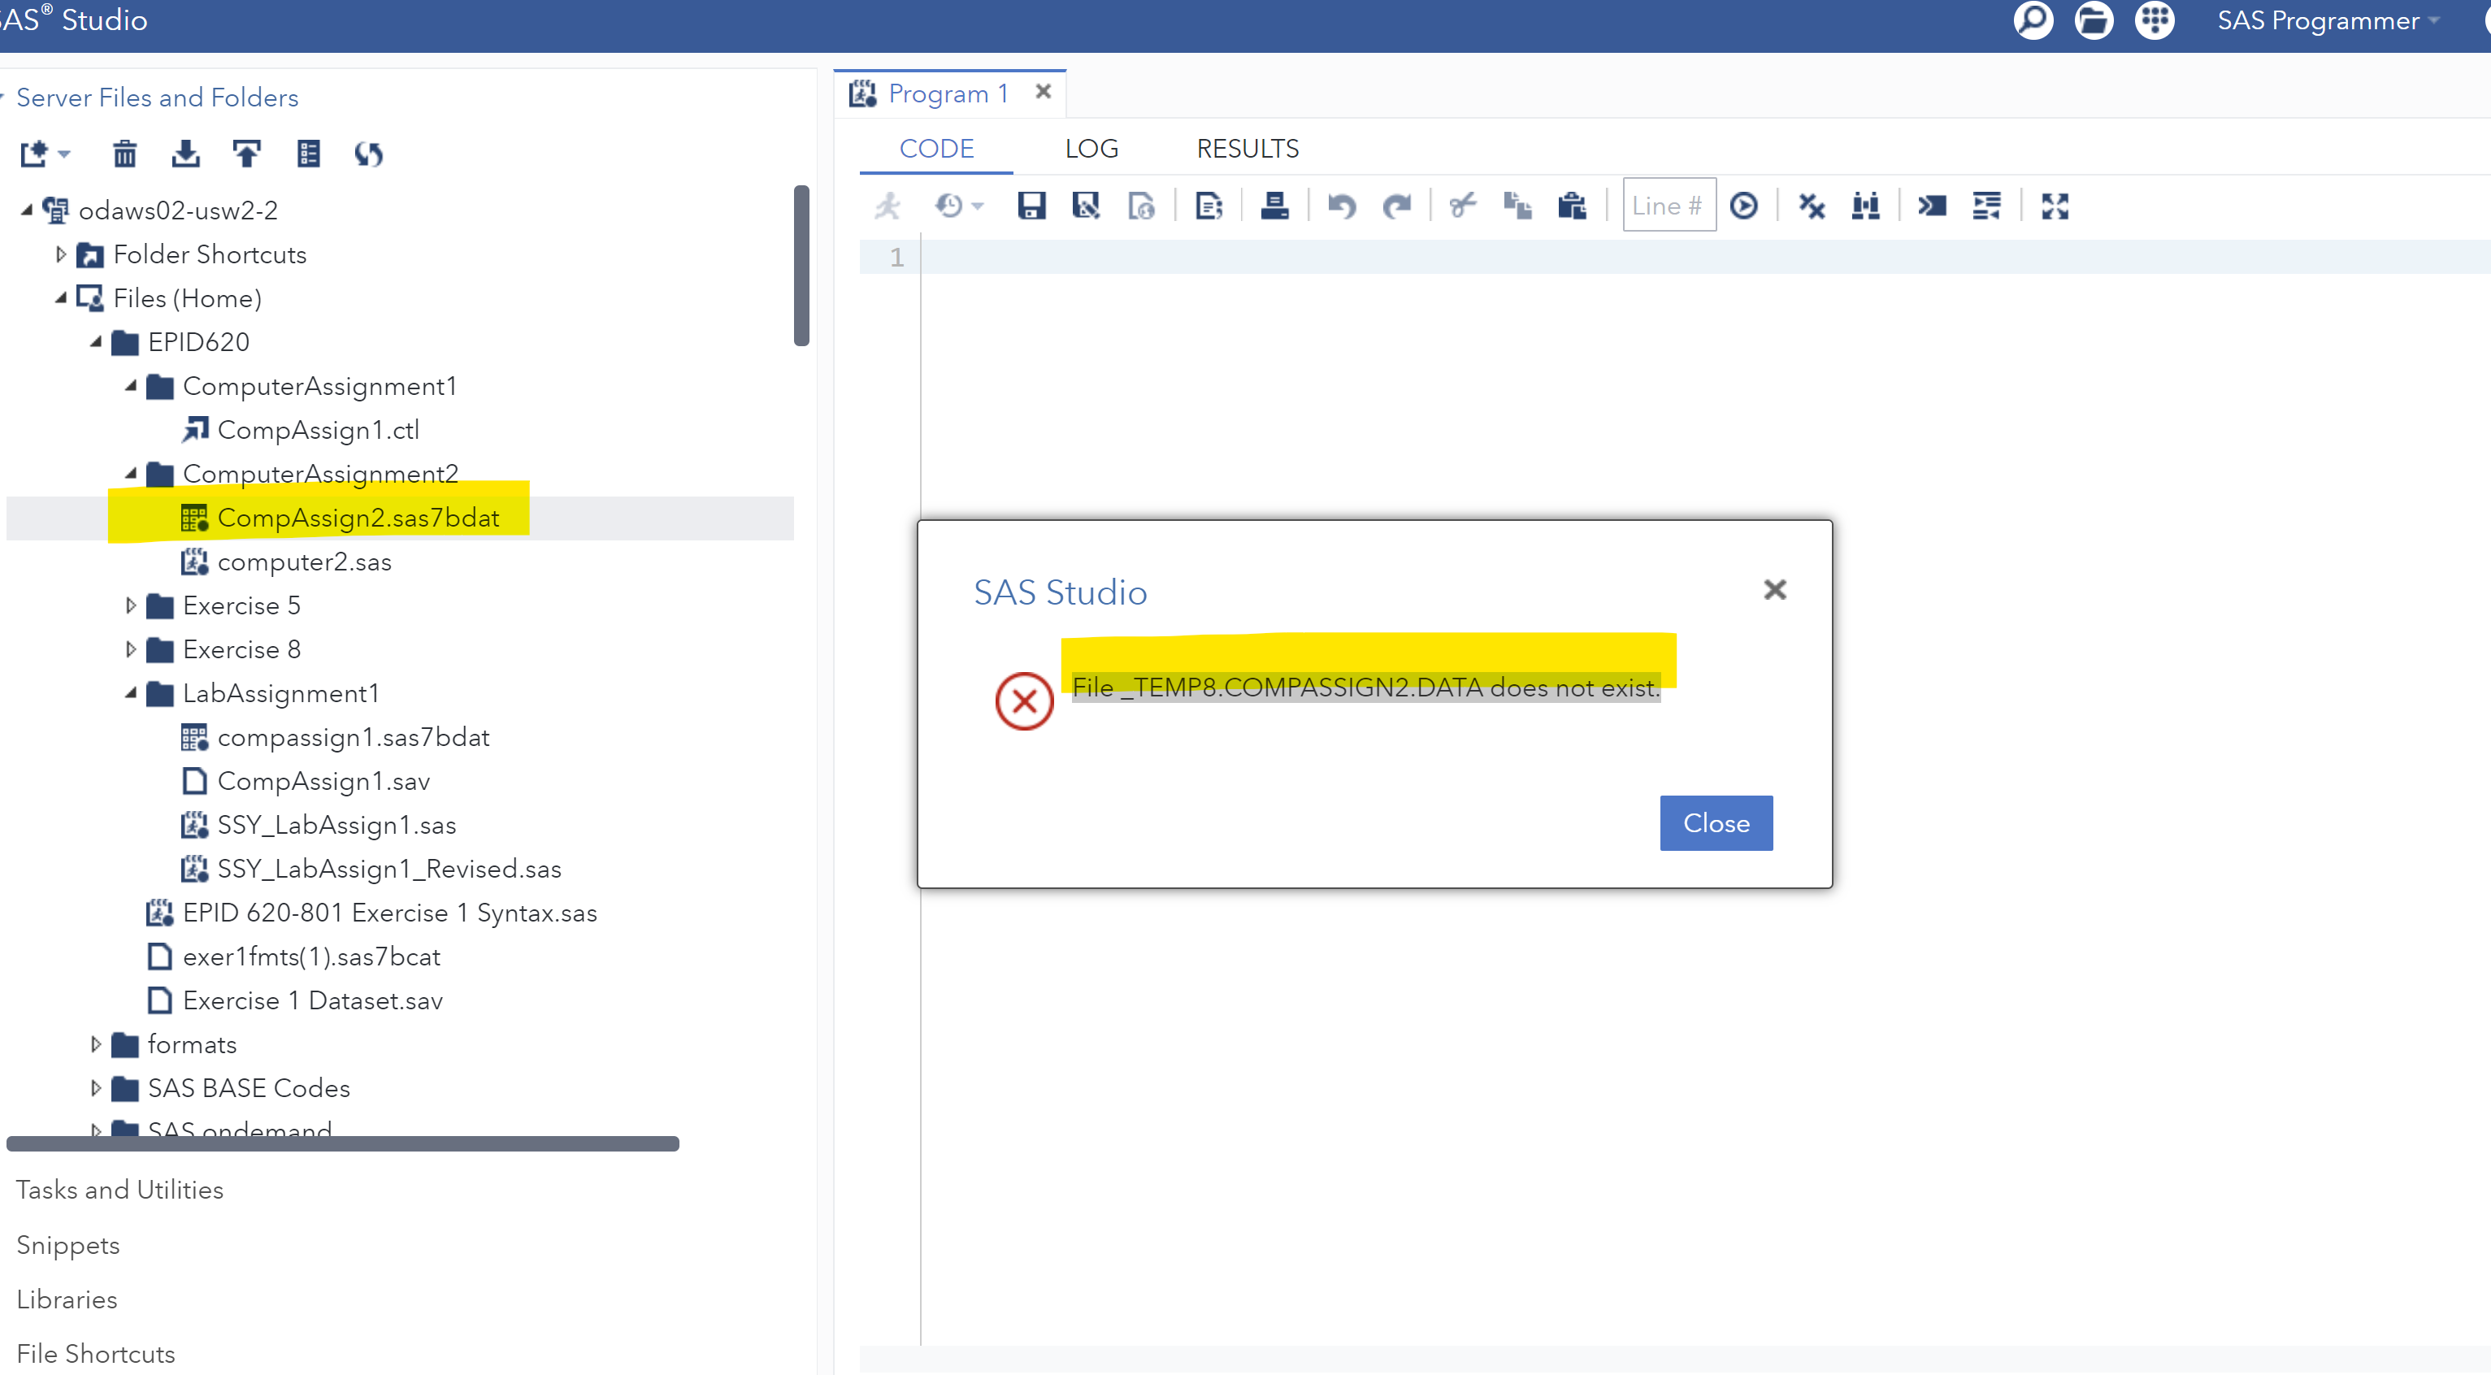The image size is (2491, 1375).
Task: Switch to the LOG tab
Action: (1091, 149)
